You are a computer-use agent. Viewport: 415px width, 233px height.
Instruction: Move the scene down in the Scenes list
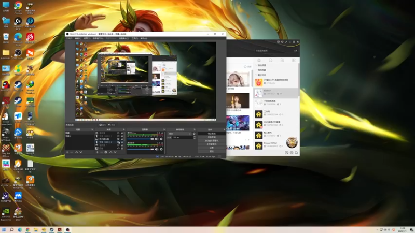81,152
